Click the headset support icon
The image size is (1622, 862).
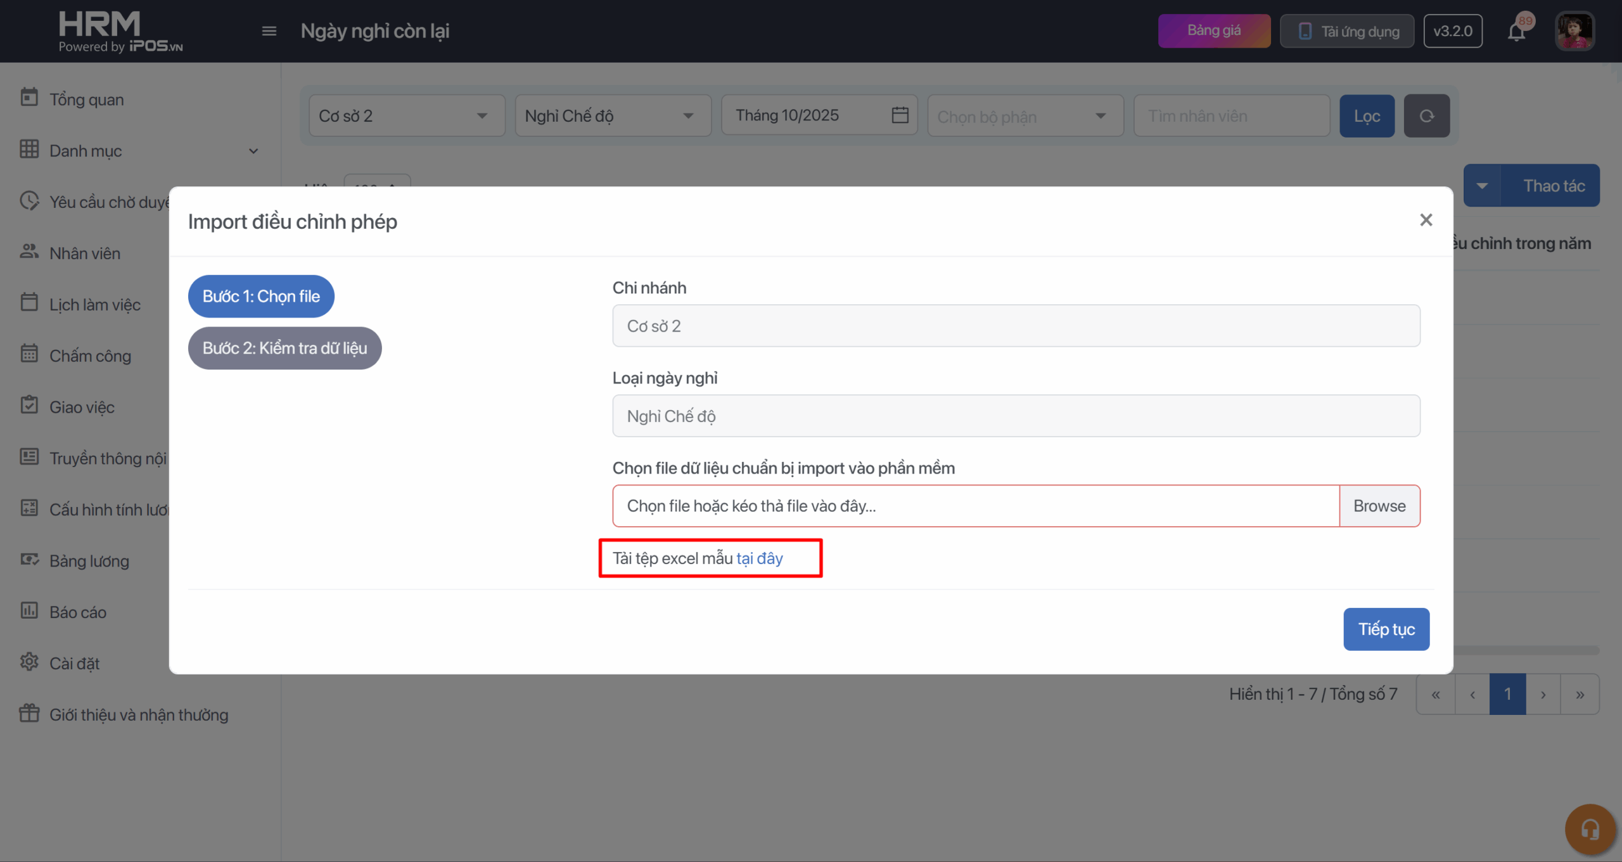(1590, 829)
